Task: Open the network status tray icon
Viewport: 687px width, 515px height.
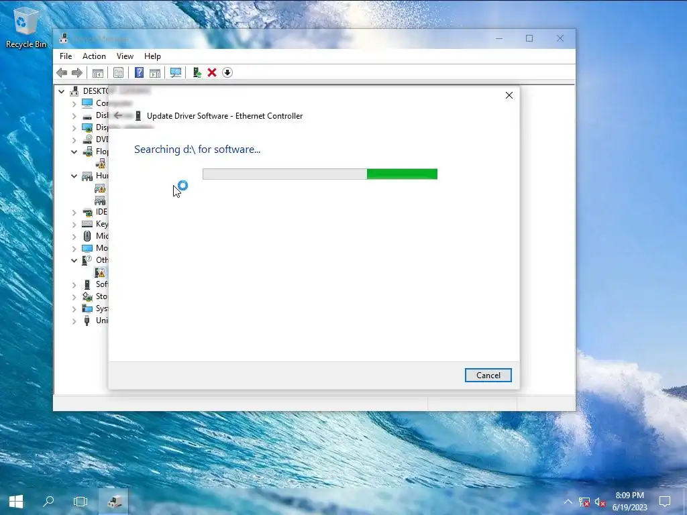Action: tap(584, 502)
